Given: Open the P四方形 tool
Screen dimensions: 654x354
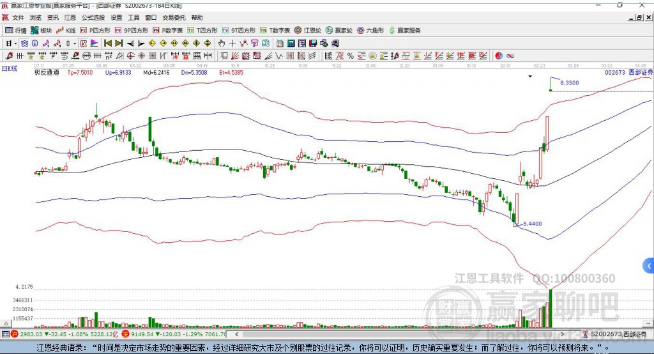Looking at the screenshot, I should [x=95, y=31].
